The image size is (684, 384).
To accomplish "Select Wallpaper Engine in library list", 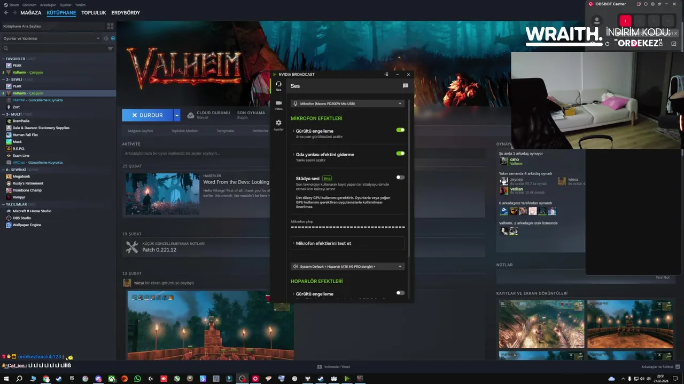I will [27, 225].
